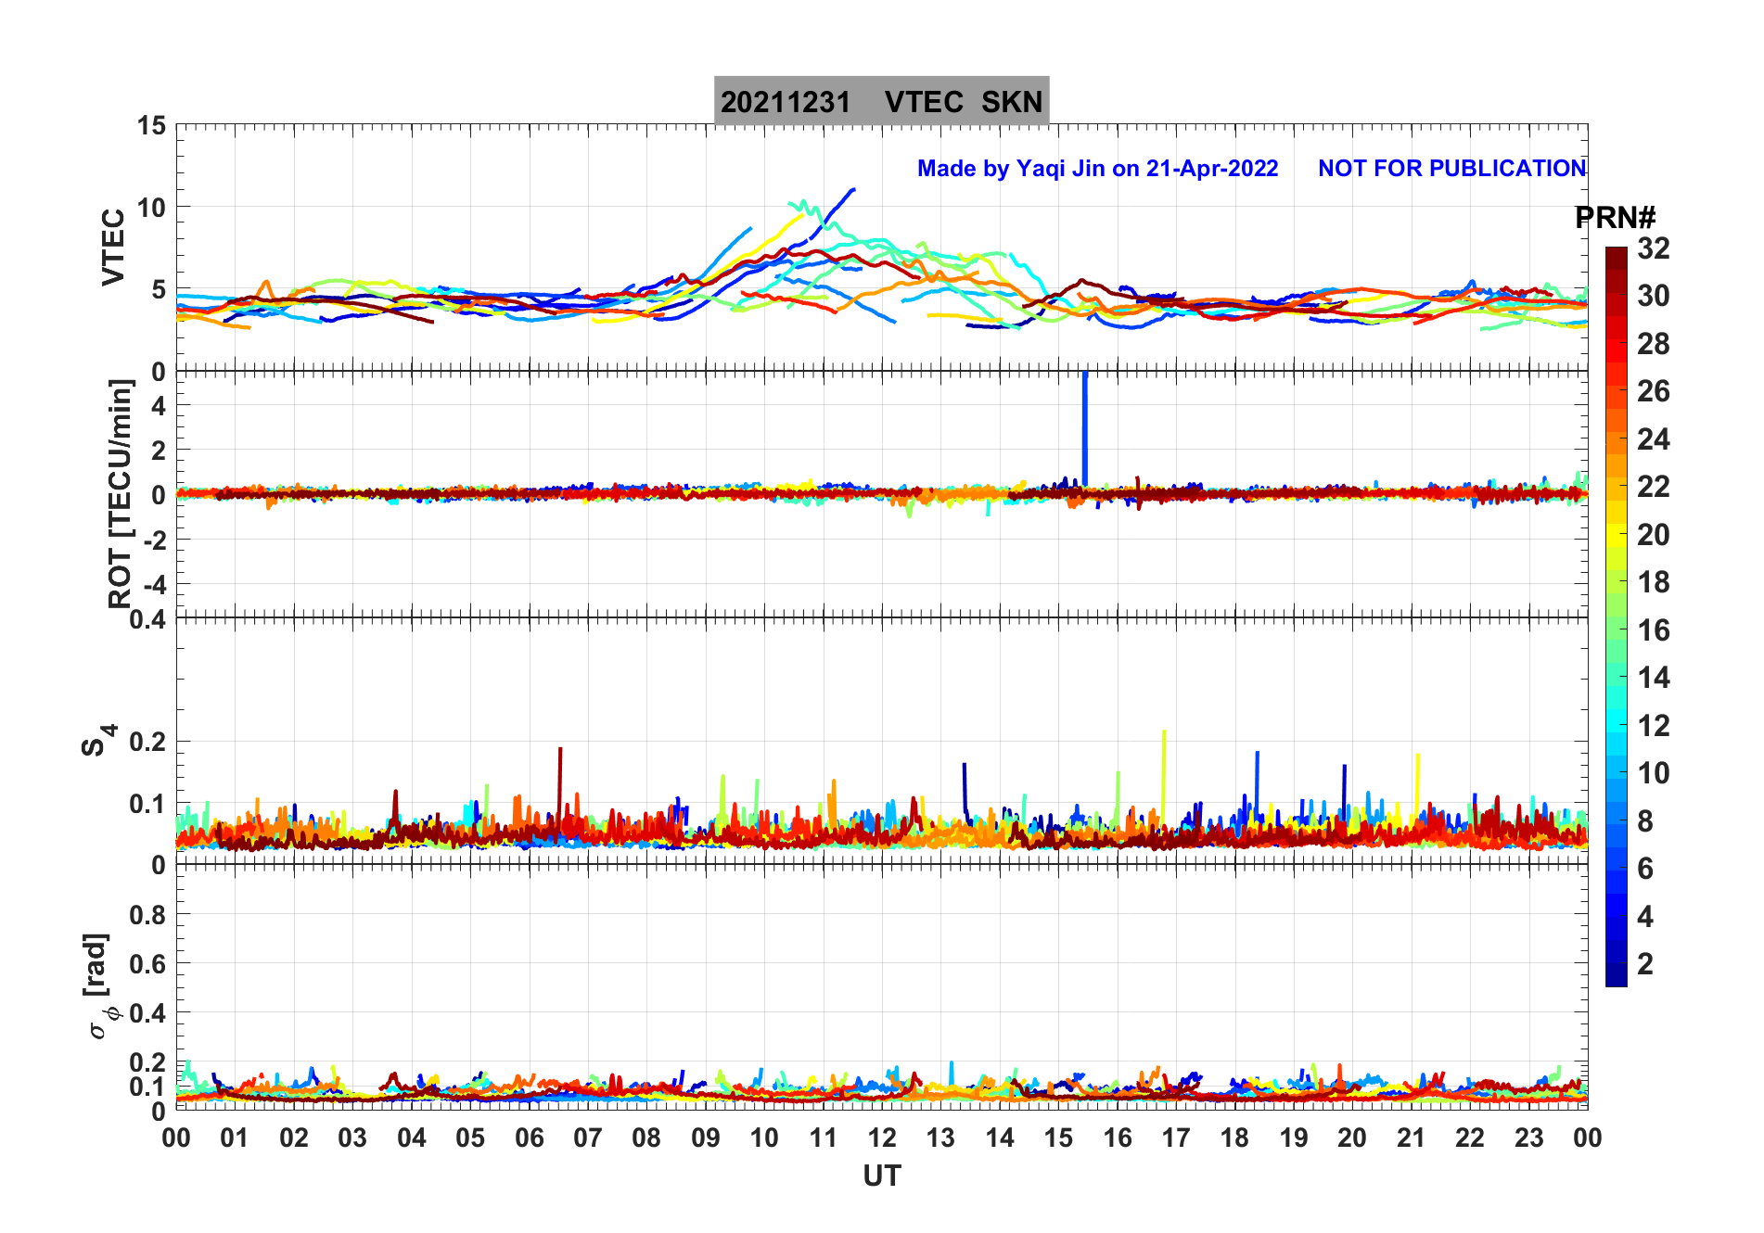This screenshot has width=1764, height=1233.
Task: Select the "Made by Yaqi Jin on 21-Apr-2022" annotation
Action: pyautogui.click(x=1097, y=169)
